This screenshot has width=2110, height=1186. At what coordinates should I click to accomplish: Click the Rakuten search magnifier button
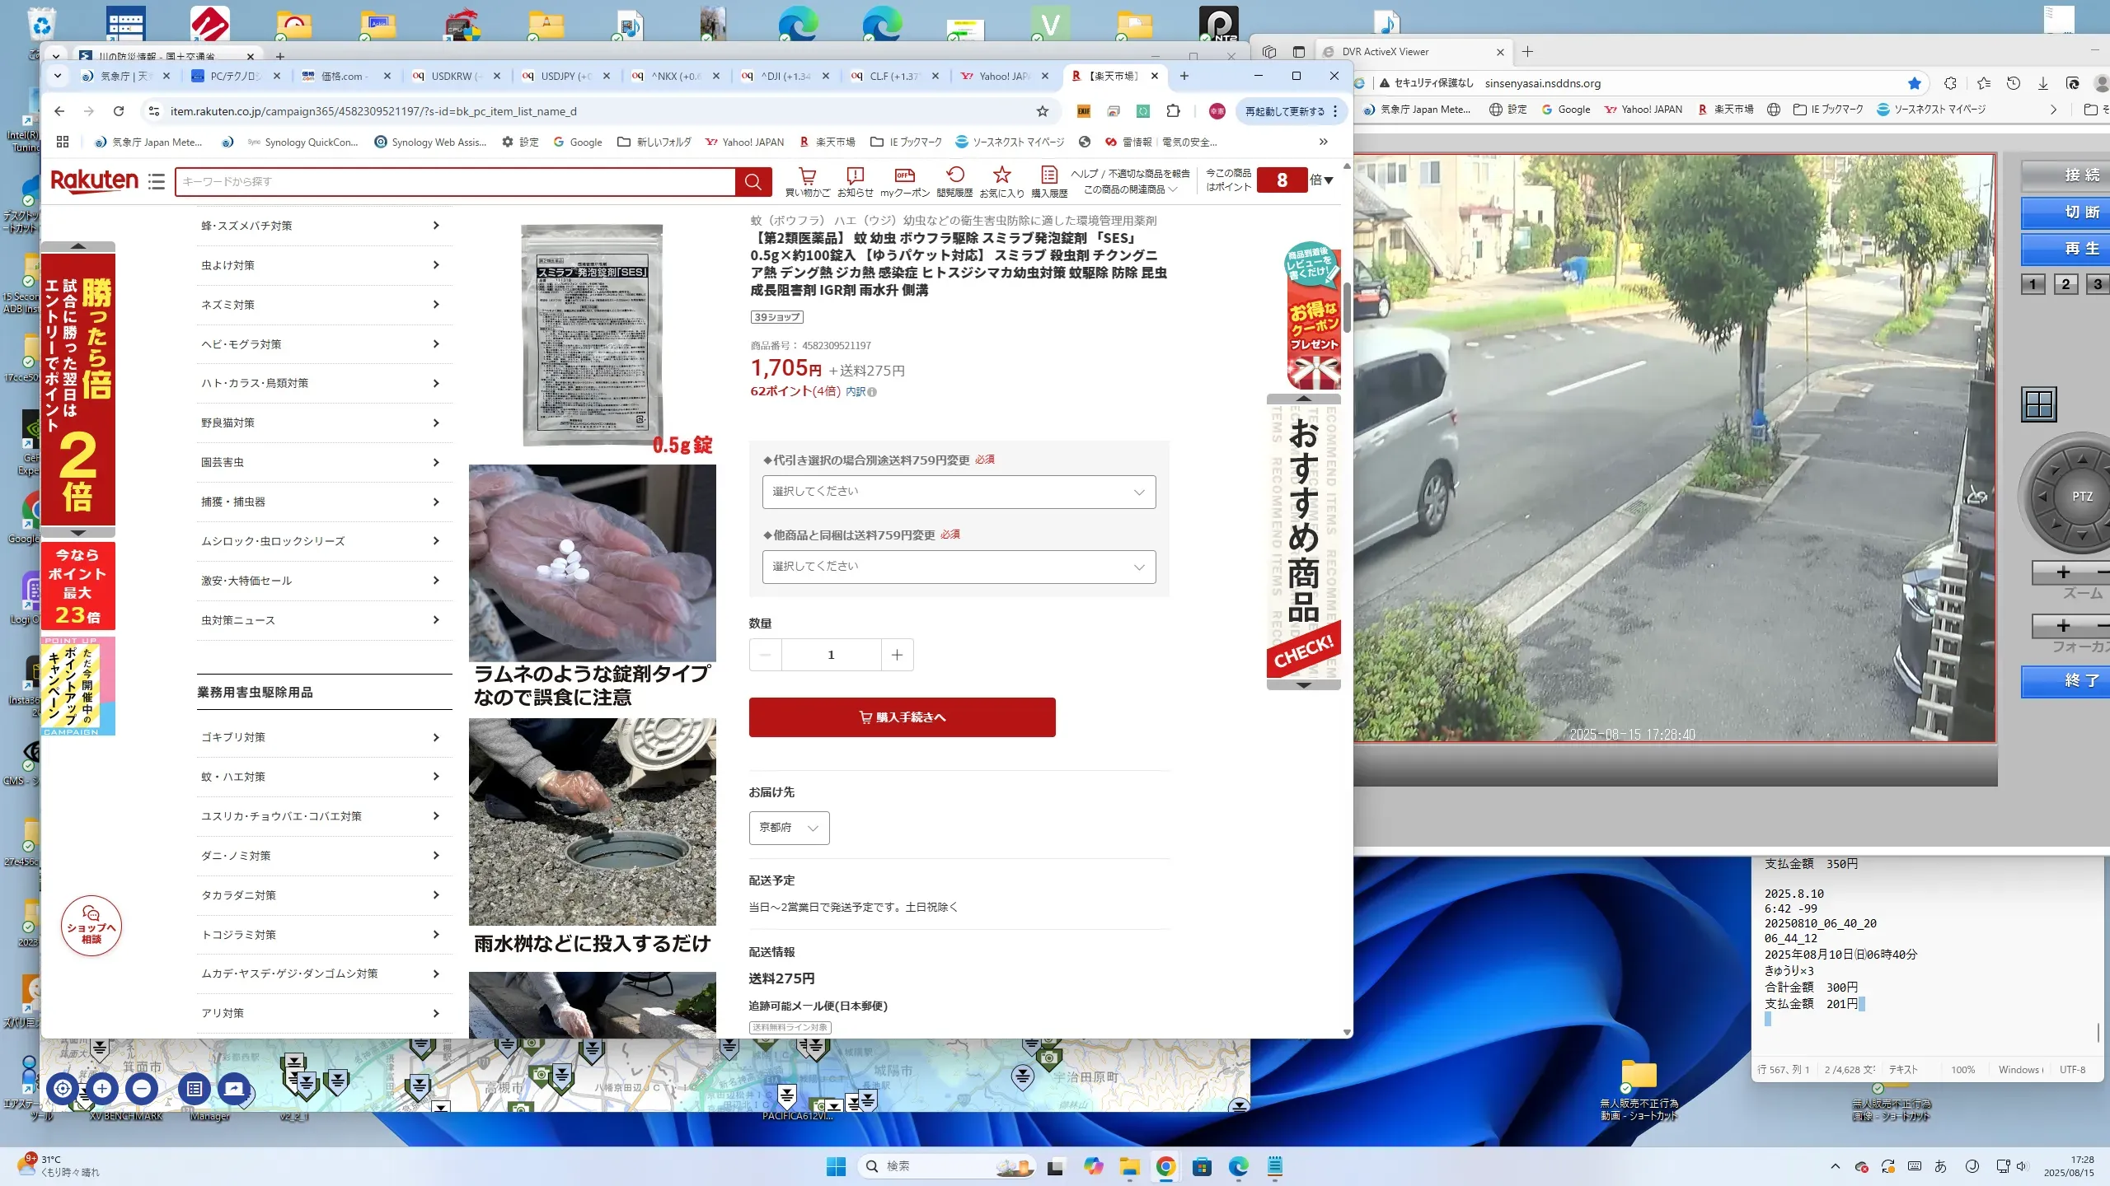(753, 182)
